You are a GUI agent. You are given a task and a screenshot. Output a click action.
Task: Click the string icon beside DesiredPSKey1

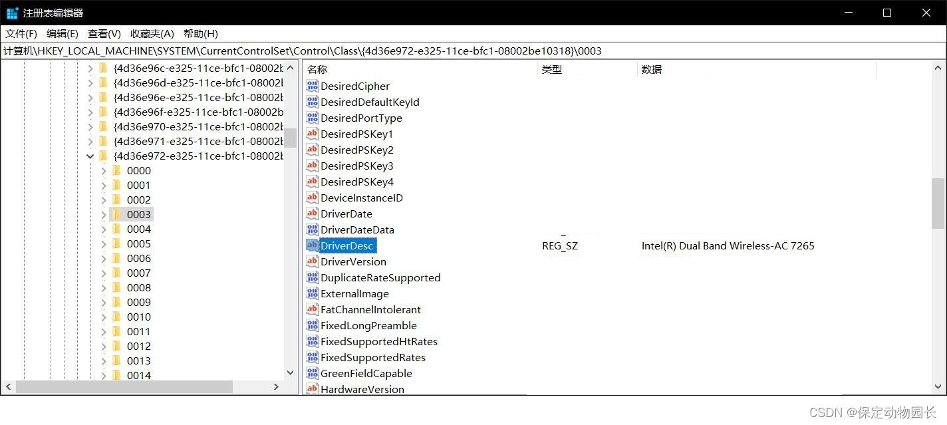coord(313,134)
